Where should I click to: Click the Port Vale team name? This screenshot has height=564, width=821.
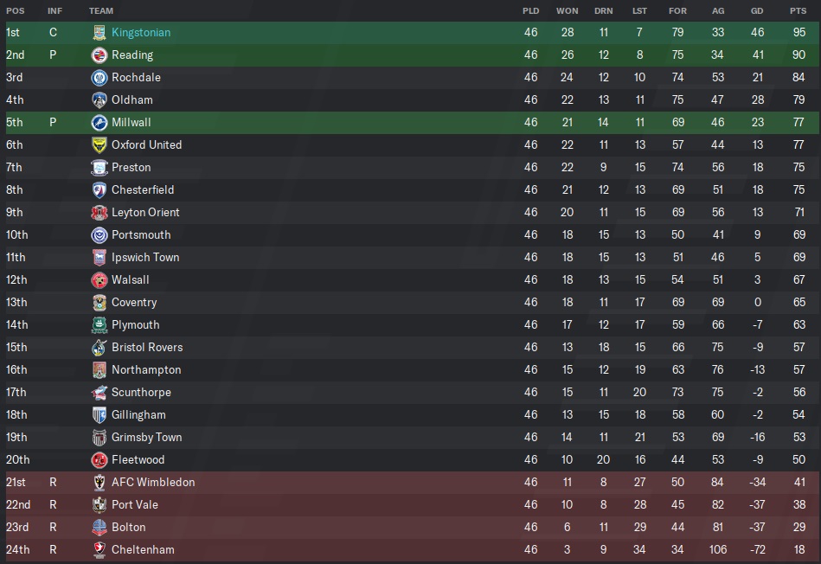(135, 505)
